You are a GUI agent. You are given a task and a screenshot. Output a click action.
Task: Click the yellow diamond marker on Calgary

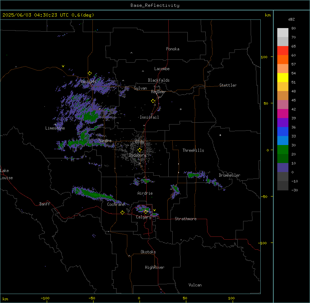146,212
